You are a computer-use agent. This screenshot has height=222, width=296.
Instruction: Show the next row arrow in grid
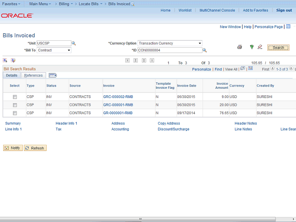point(292,69)
